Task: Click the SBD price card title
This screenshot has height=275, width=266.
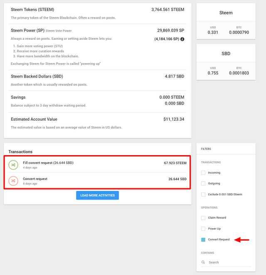Action: point(226,54)
